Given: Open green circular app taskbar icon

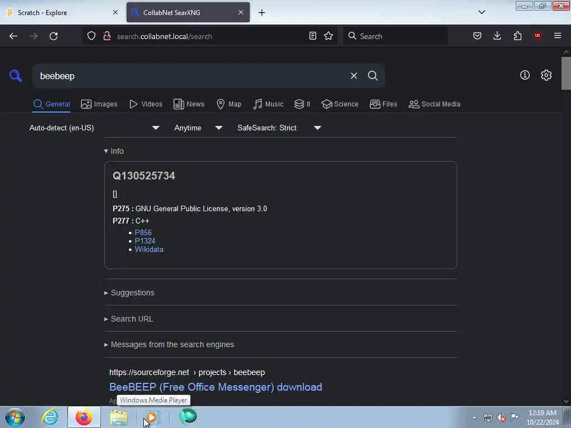Looking at the screenshot, I should pos(188,416).
